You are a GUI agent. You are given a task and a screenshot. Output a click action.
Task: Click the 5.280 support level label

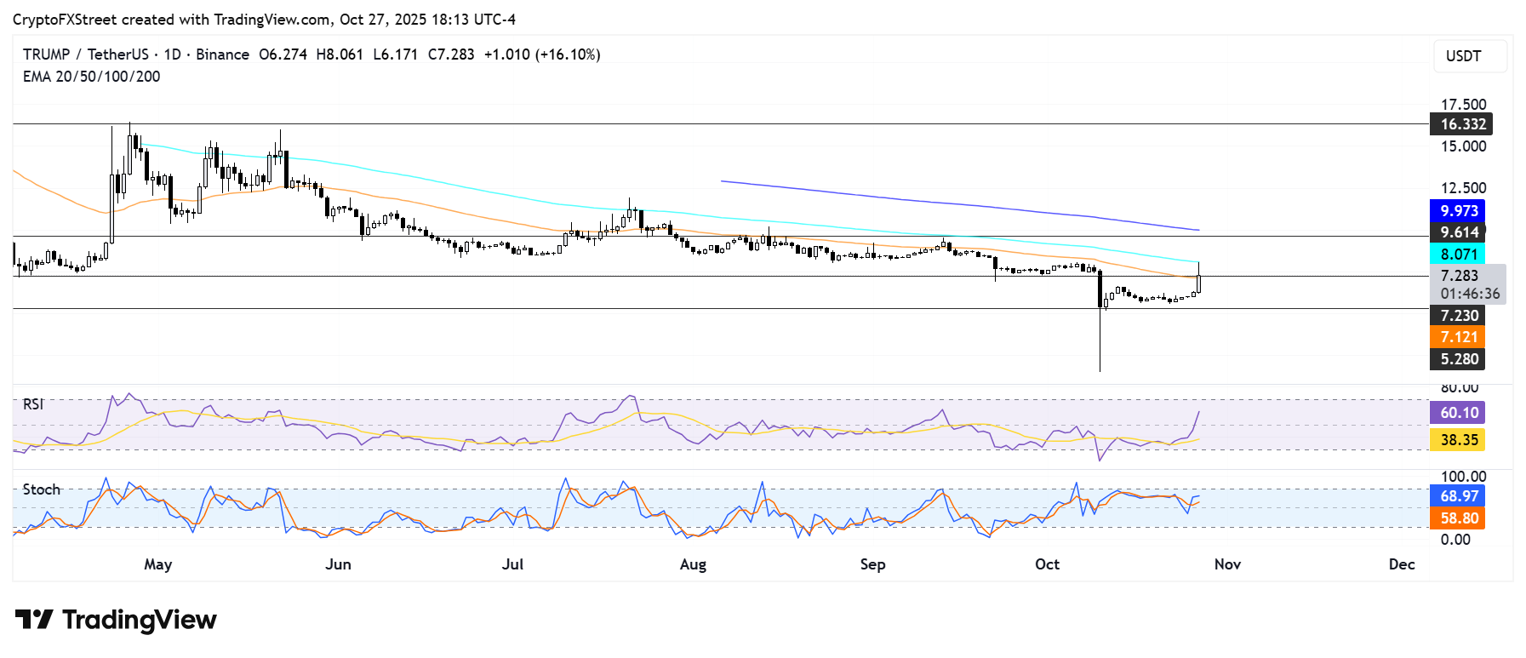pos(1458,359)
